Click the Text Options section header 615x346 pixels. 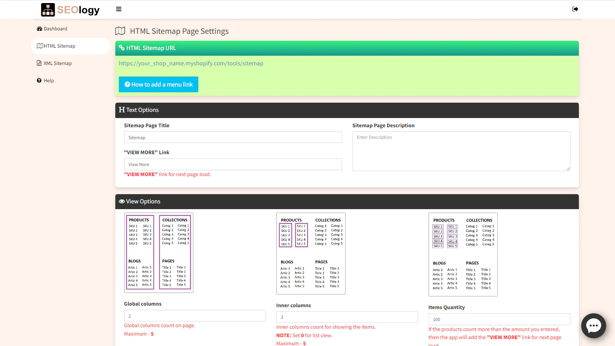tap(347, 110)
